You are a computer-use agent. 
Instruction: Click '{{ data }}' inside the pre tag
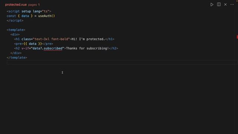click(33, 44)
